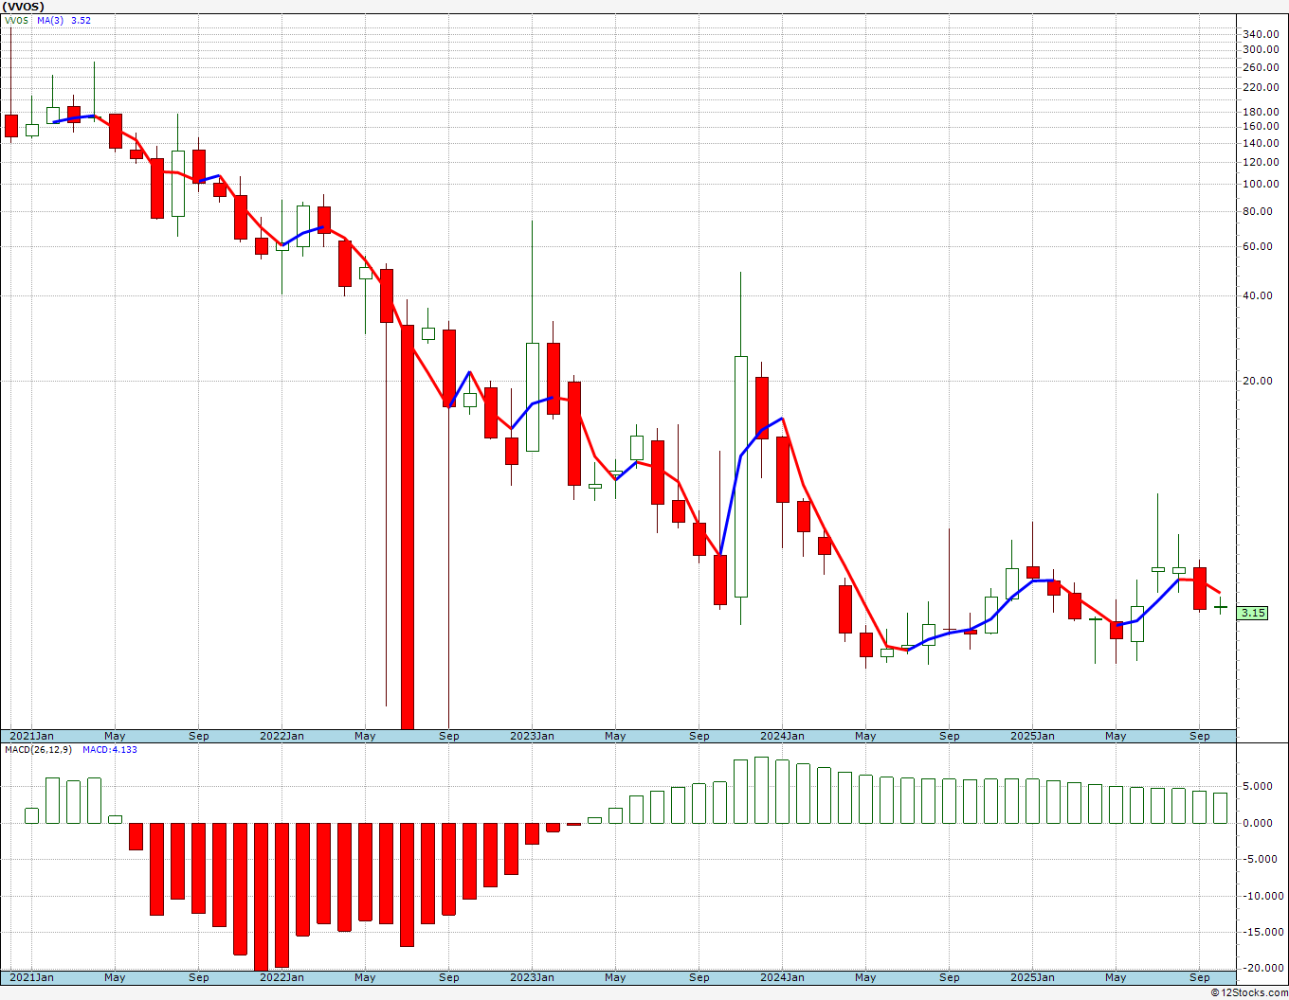Select the MACD:4.133 value label
Screen dimensions: 1289x1000
pyautogui.click(x=110, y=749)
